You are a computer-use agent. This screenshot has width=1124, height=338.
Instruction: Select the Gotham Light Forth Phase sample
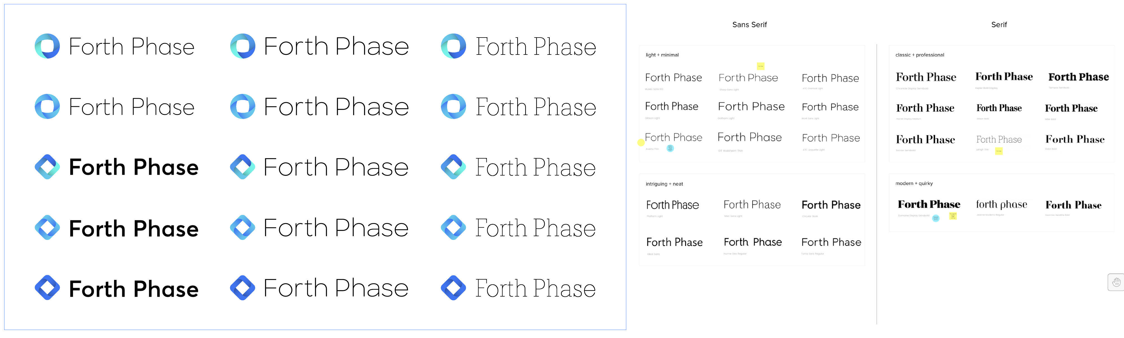point(751,107)
